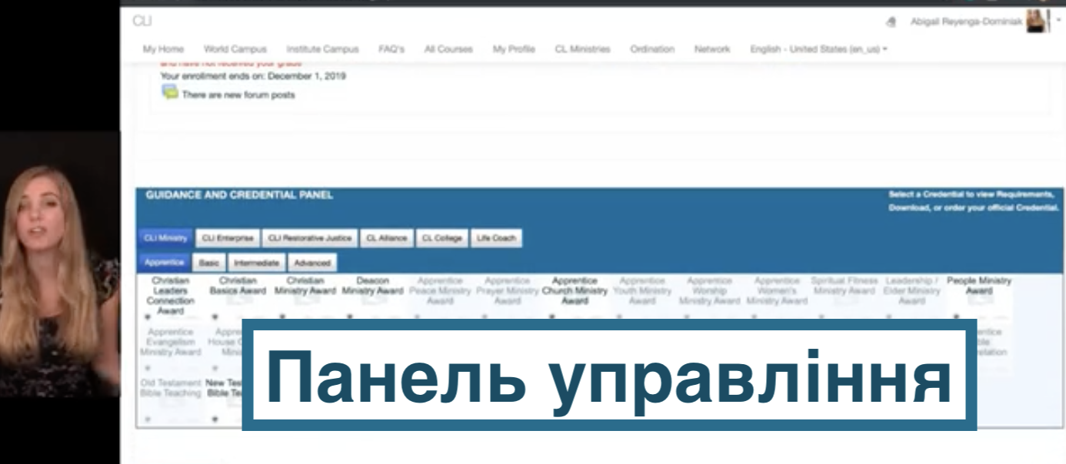Open the CL College tab
Screen dimensions: 1066x464
coord(441,238)
